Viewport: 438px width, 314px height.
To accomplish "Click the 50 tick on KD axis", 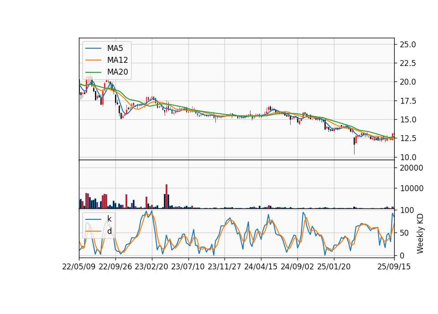I will pos(404,233).
